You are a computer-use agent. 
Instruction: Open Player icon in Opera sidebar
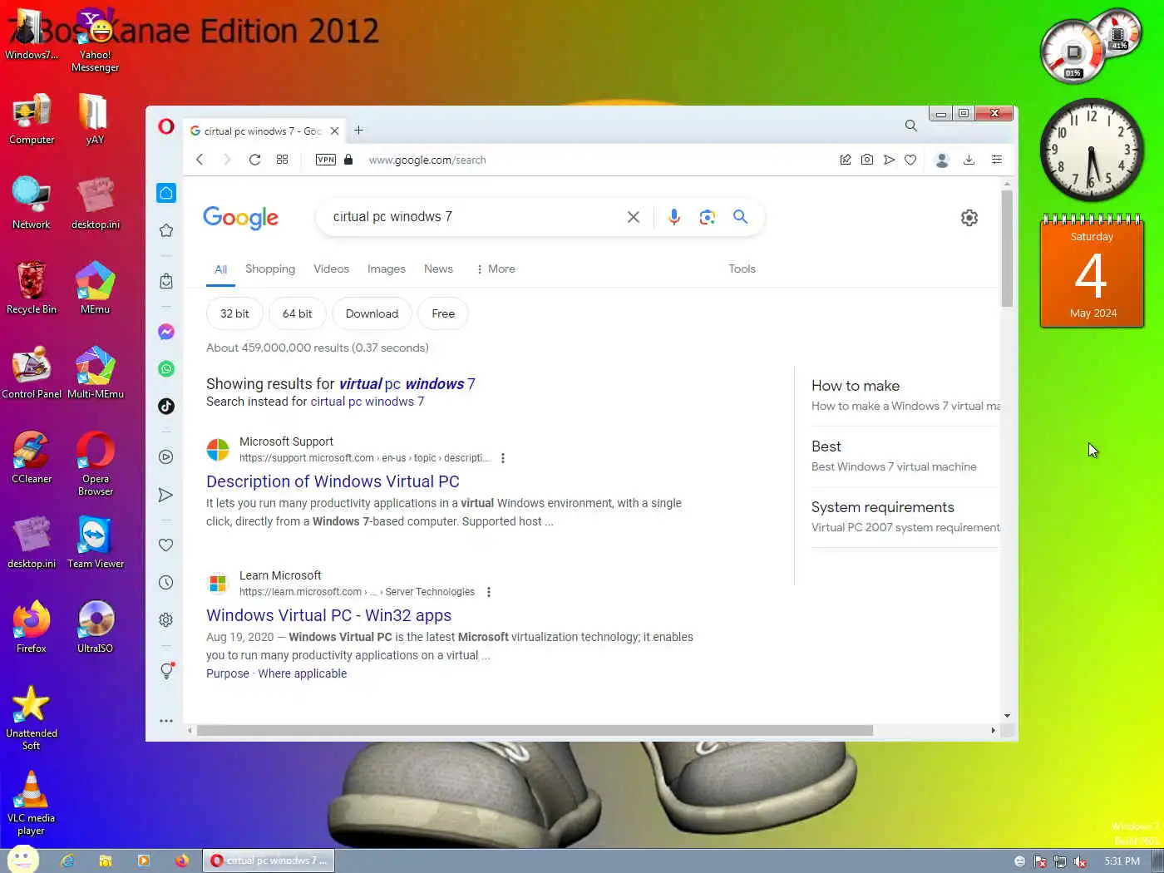pyautogui.click(x=166, y=456)
